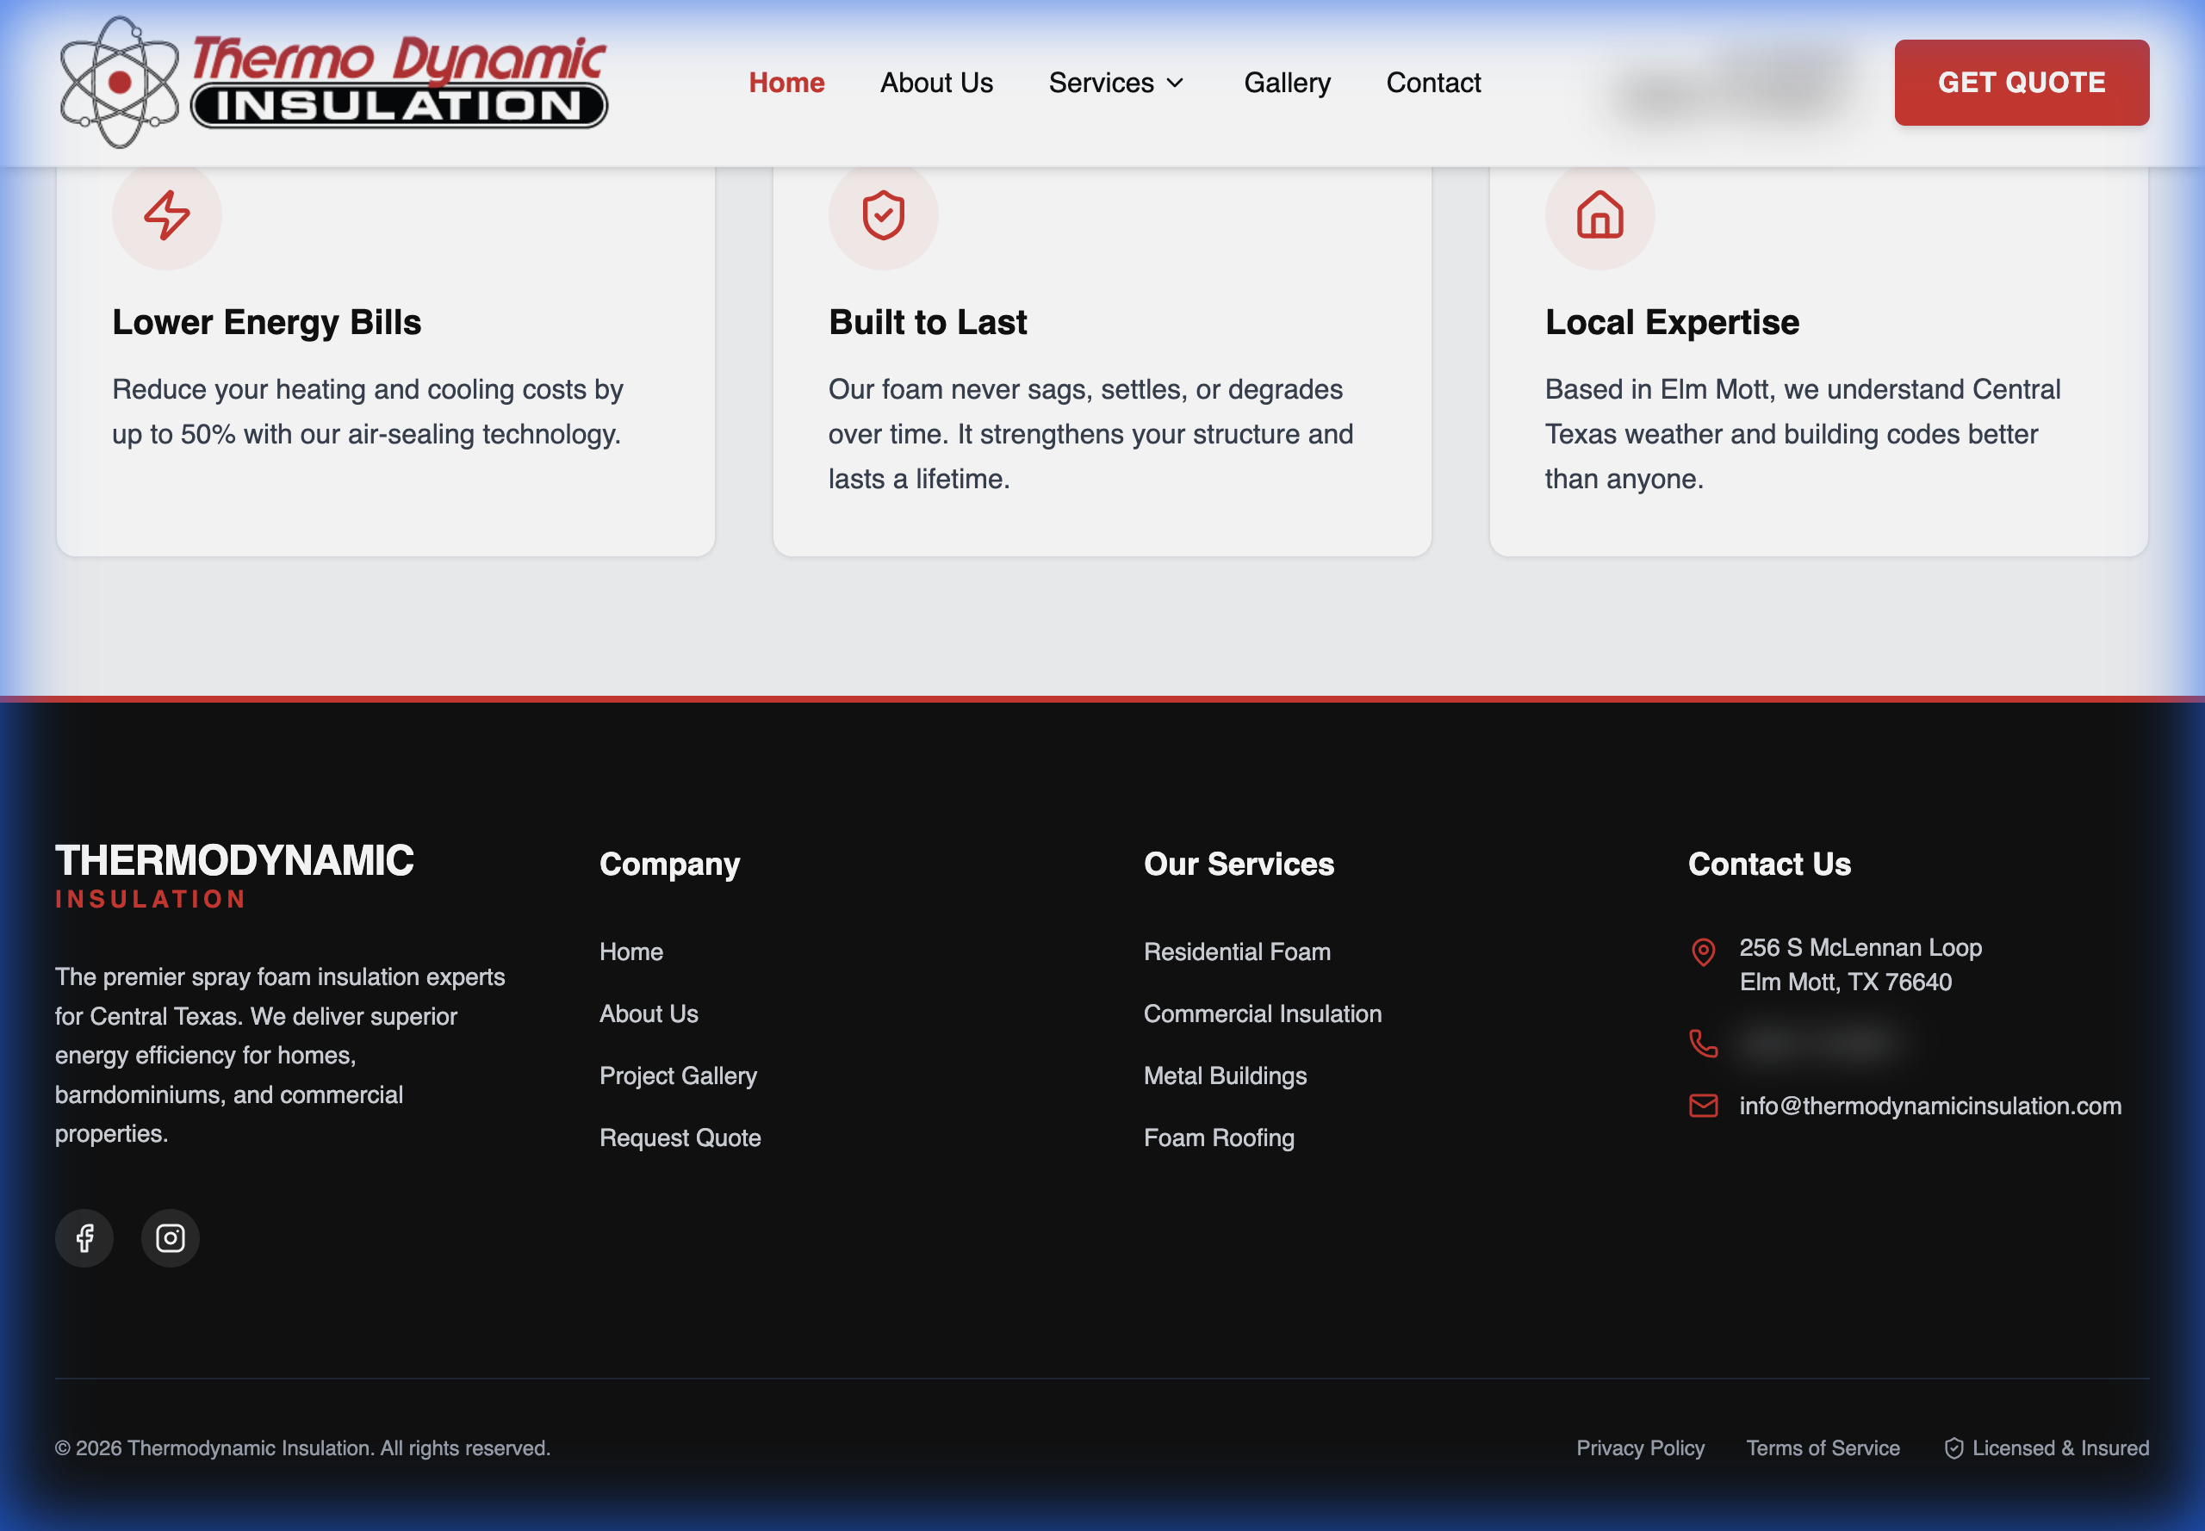Image resolution: width=2205 pixels, height=1531 pixels.
Task: Open the Services chevron menu
Action: (x=1176, y=83)
